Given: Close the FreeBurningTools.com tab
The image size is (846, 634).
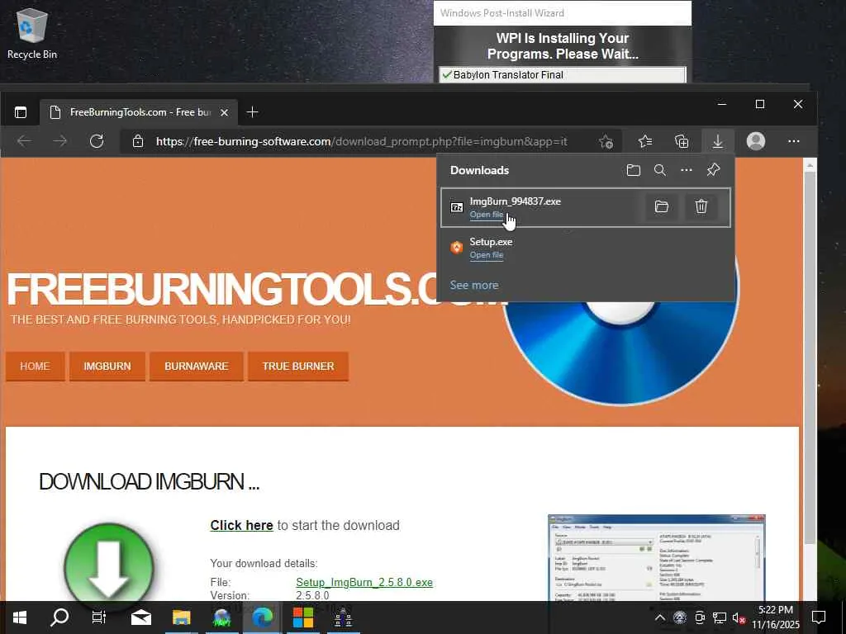Looking at the screenshot, I should tap(225, 112).
